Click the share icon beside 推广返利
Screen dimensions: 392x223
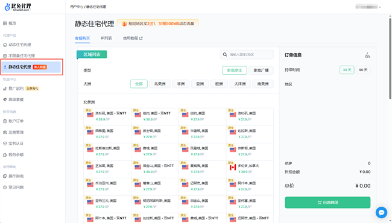point(5,89)
